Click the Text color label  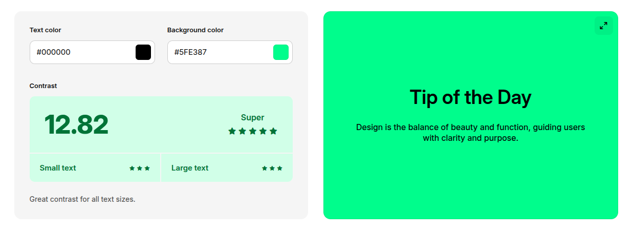tap(46, 30)
